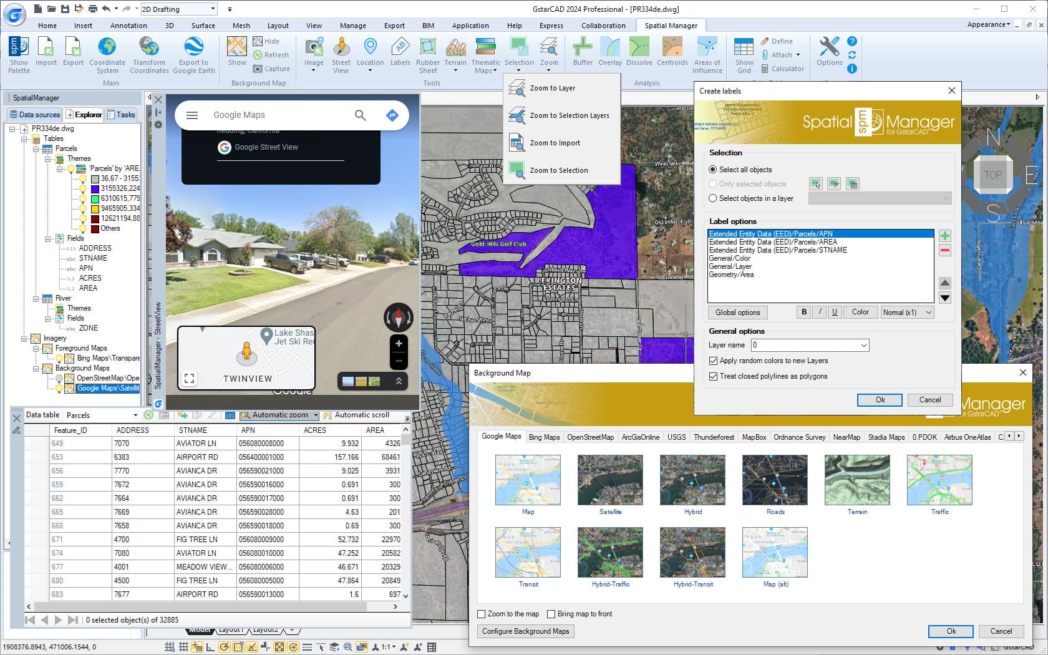1048x655 pixels.
Task: Click the red minus remove label icon
Action: click(945, 251)
